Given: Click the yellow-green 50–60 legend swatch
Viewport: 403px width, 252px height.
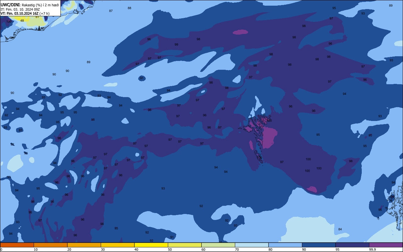Looking at the screenshot, I should (184, 245).
